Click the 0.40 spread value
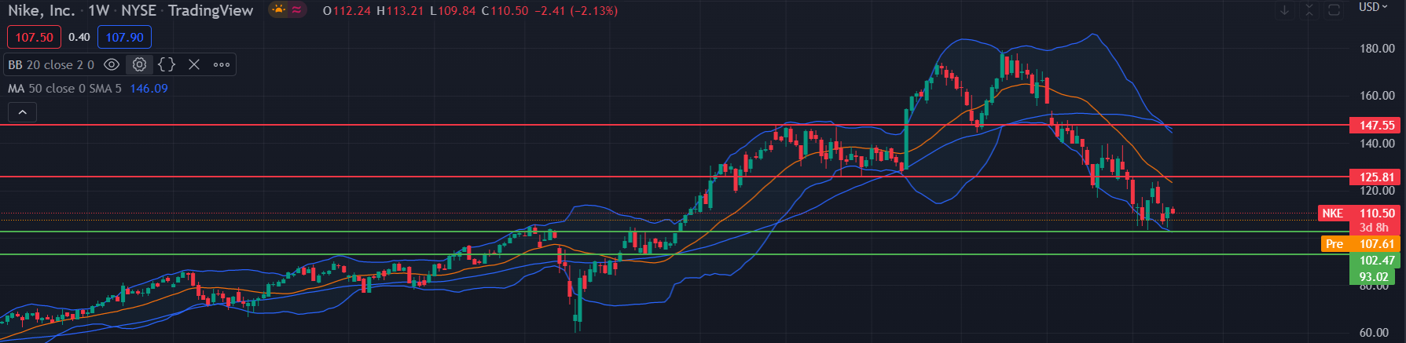1406x343 pixels. pyautogui.click(x=79, y=37)
